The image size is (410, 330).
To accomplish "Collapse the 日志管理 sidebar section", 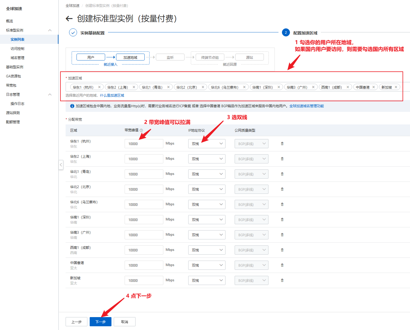I will click(50, 95).
